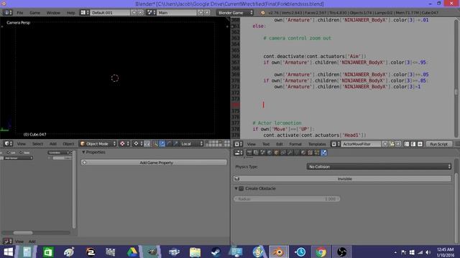Open Steam from the taskbar
The width and height of the screenshot is (460, 258).
[216, 252]
